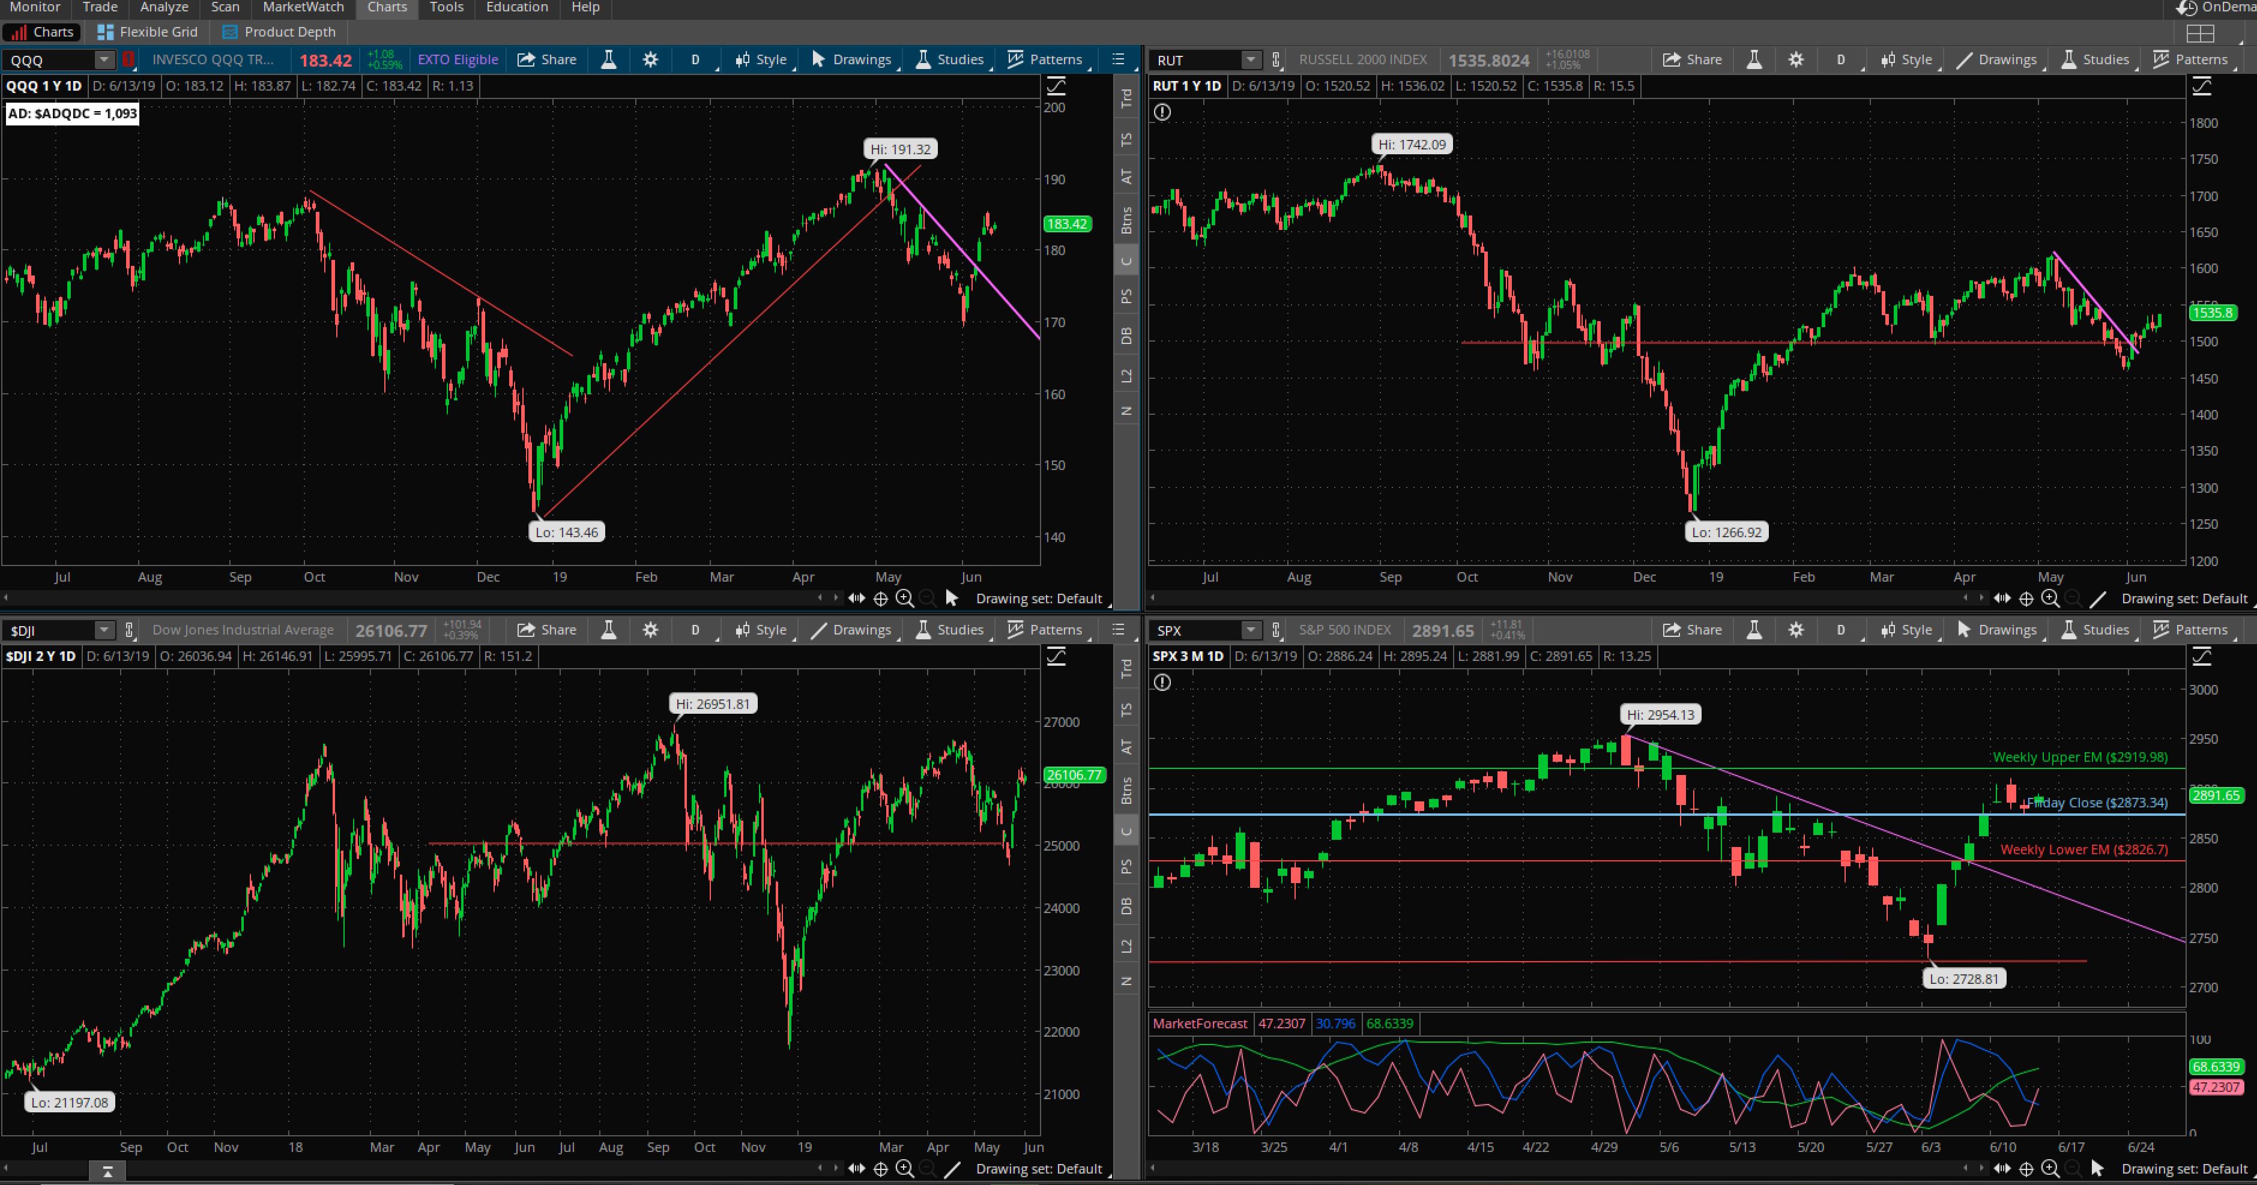This screenshot has height=1185, width=2257.
Task: Open the $DJI symbol dropdown arrow
Action: [x=104, y=630]
